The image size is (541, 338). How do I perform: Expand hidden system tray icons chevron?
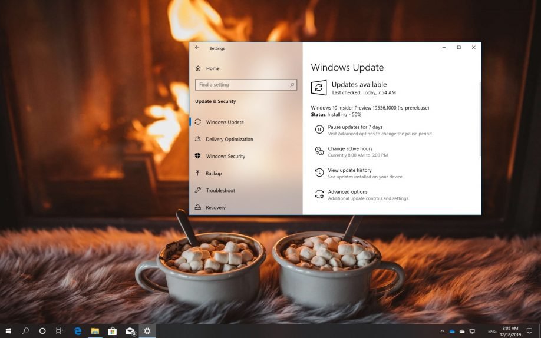click(x=442, y=331)
